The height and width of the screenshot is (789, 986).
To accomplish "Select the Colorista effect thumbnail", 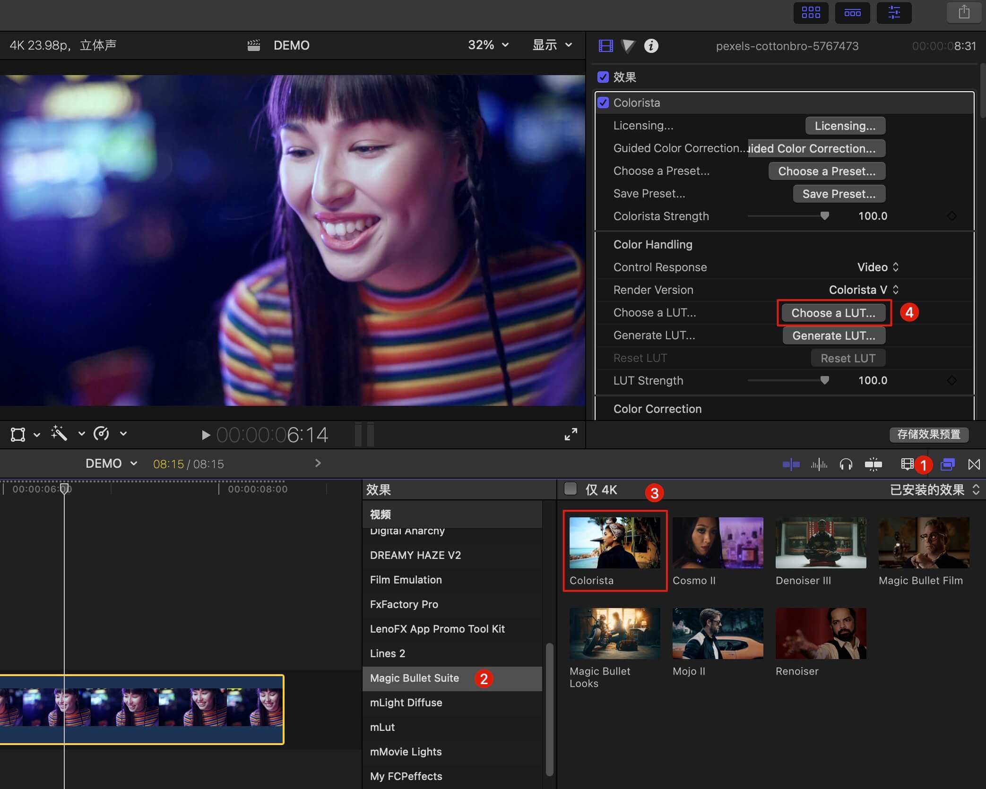I will [614, 543].
